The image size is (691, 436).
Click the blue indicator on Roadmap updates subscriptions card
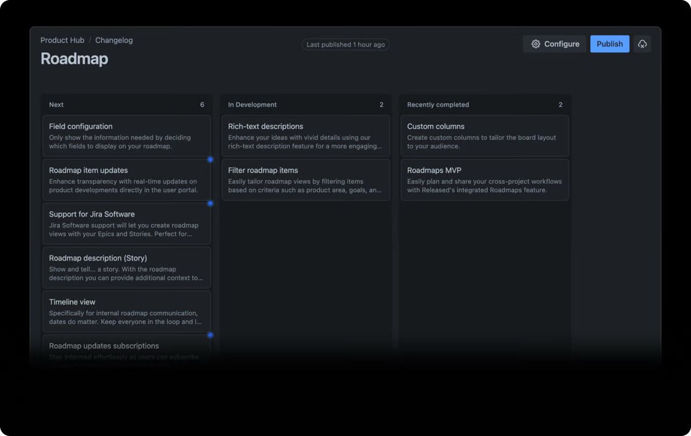click(x=210, y=335)
